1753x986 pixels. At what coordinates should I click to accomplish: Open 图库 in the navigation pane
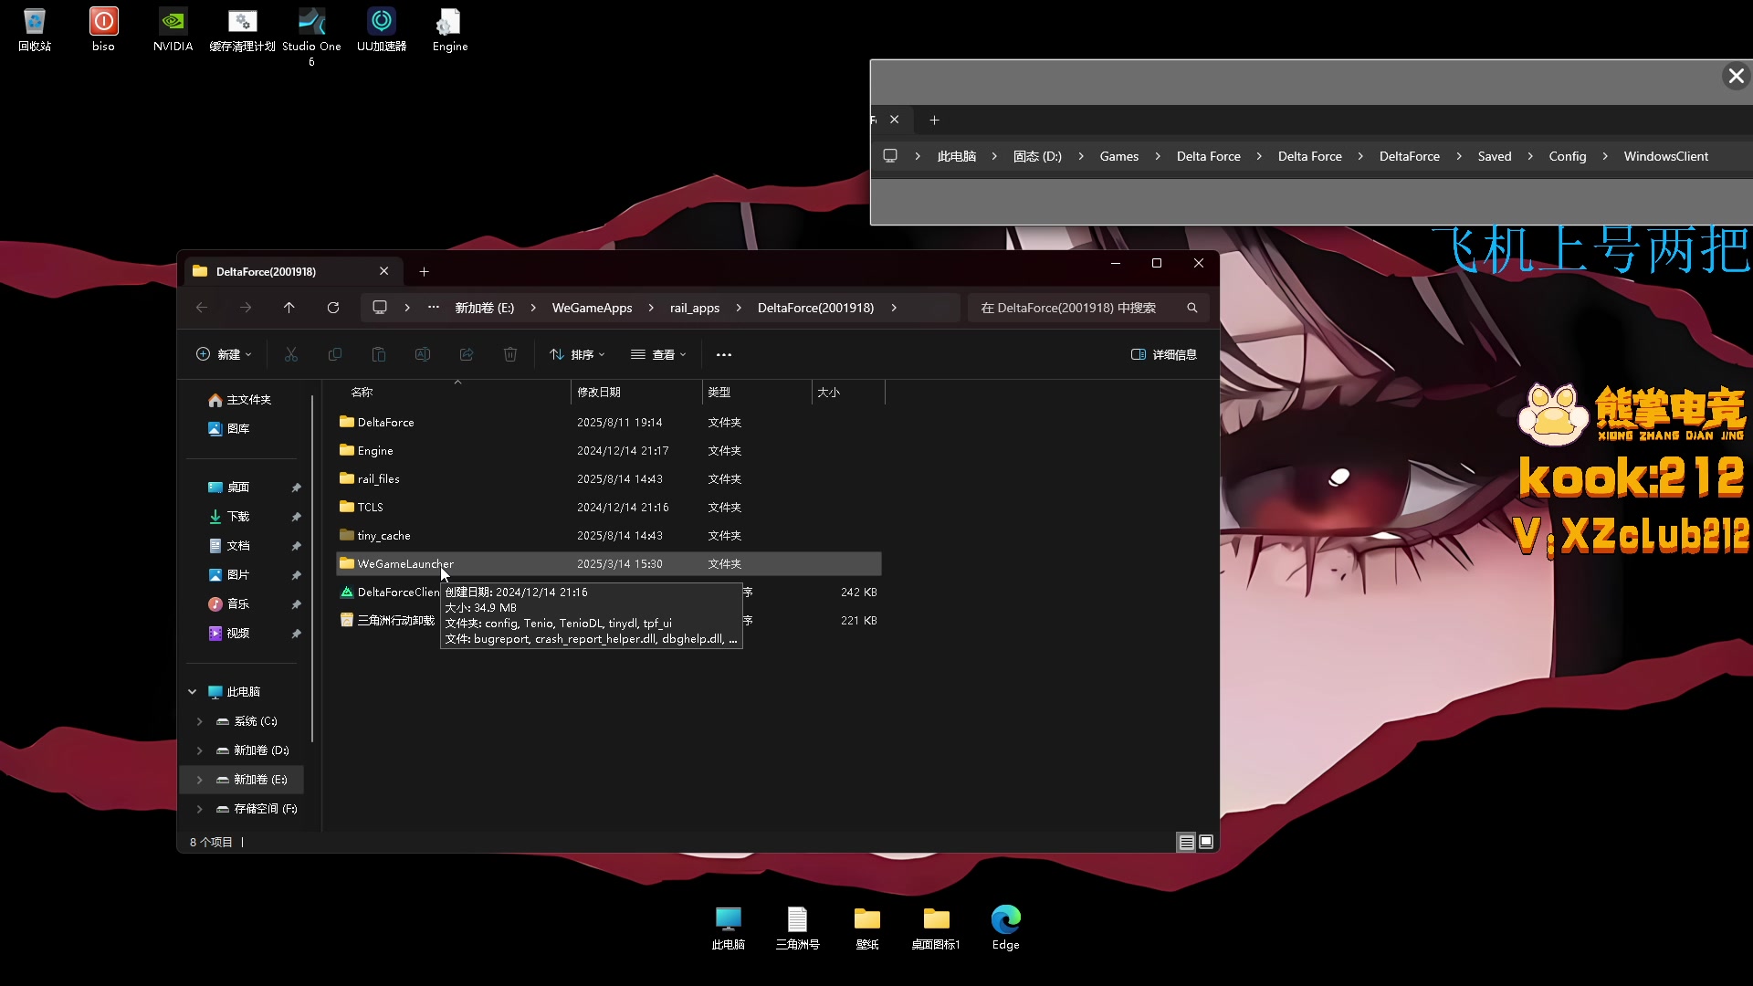(x=229, y=428)
